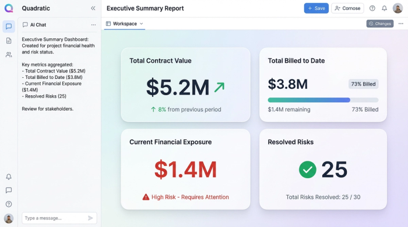Click the $3.8M billed amount
The image size is (408, 227).
(288, 84)
